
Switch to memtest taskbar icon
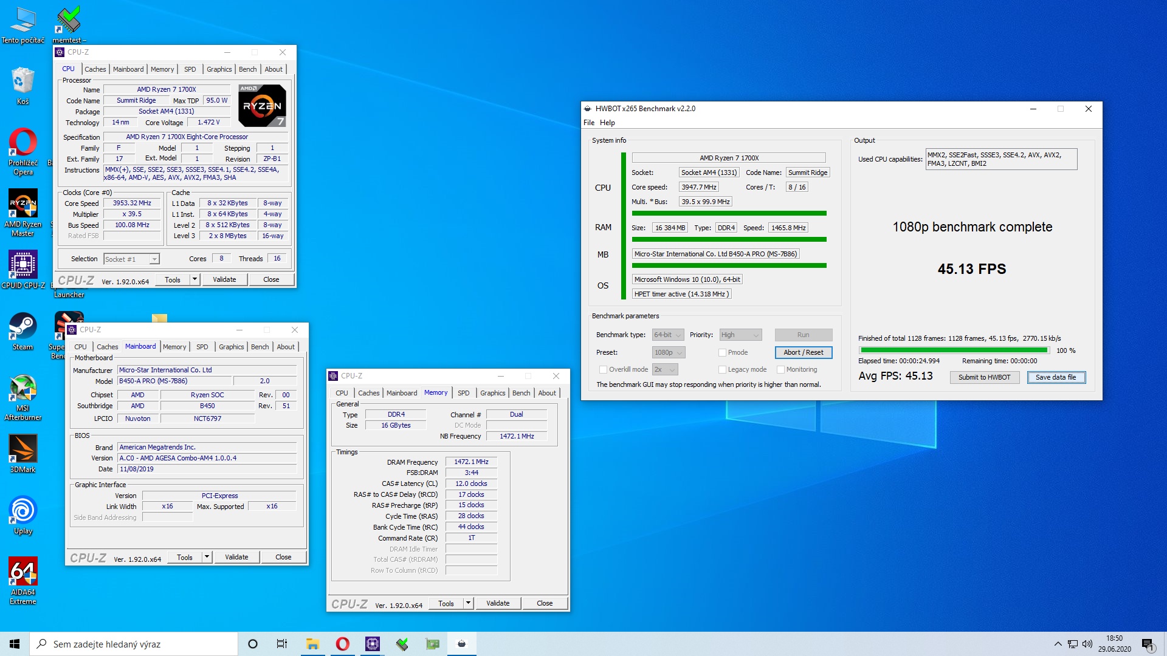pyautogui.click(x=402, y=644)
